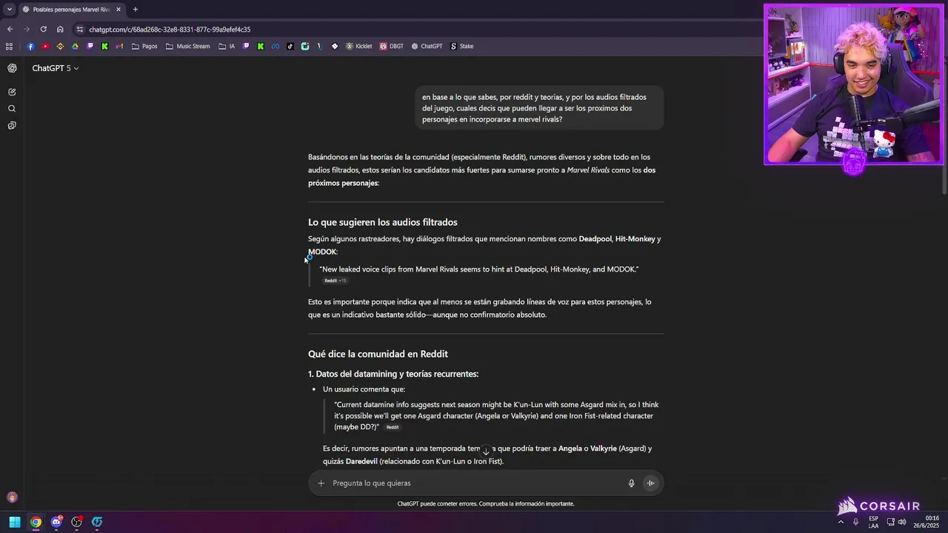Open the Windows Start menu
The image size is (948, 533).
click(x=15, y=522)
